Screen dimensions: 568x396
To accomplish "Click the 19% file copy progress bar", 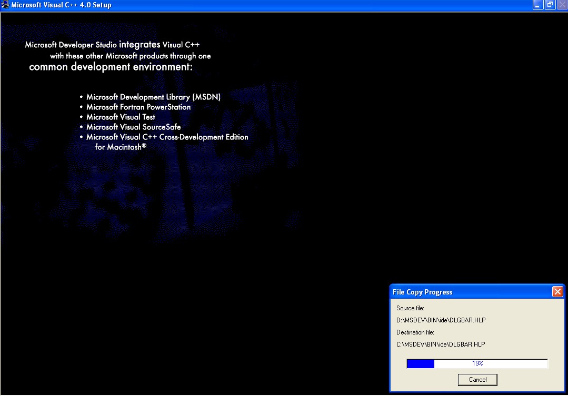I will 477,363.
